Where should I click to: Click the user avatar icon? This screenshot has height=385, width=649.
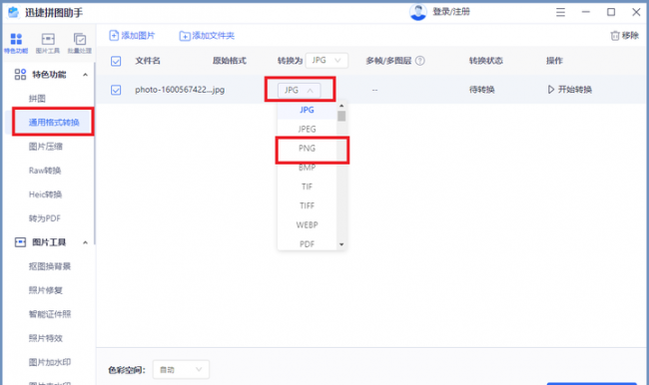click(418, 12)
